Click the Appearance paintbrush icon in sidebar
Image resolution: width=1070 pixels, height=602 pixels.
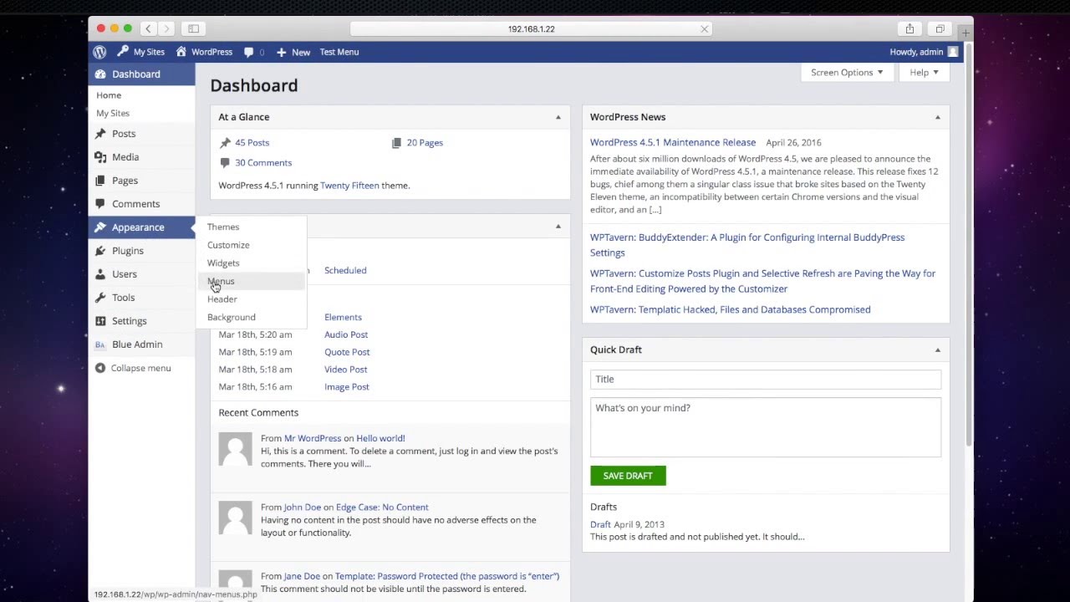(x=100, y=227)
